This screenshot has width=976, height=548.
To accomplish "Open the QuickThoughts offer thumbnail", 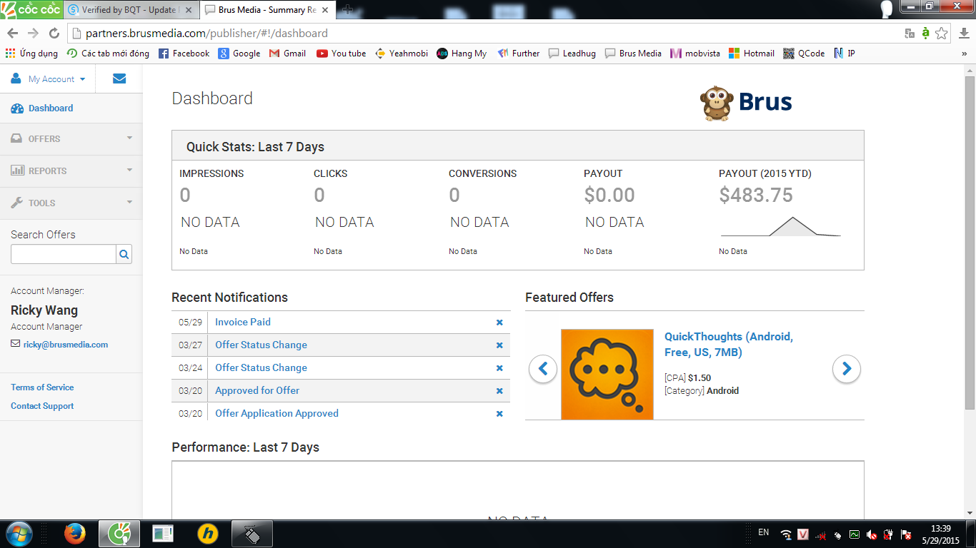I will tap(607, 374).
